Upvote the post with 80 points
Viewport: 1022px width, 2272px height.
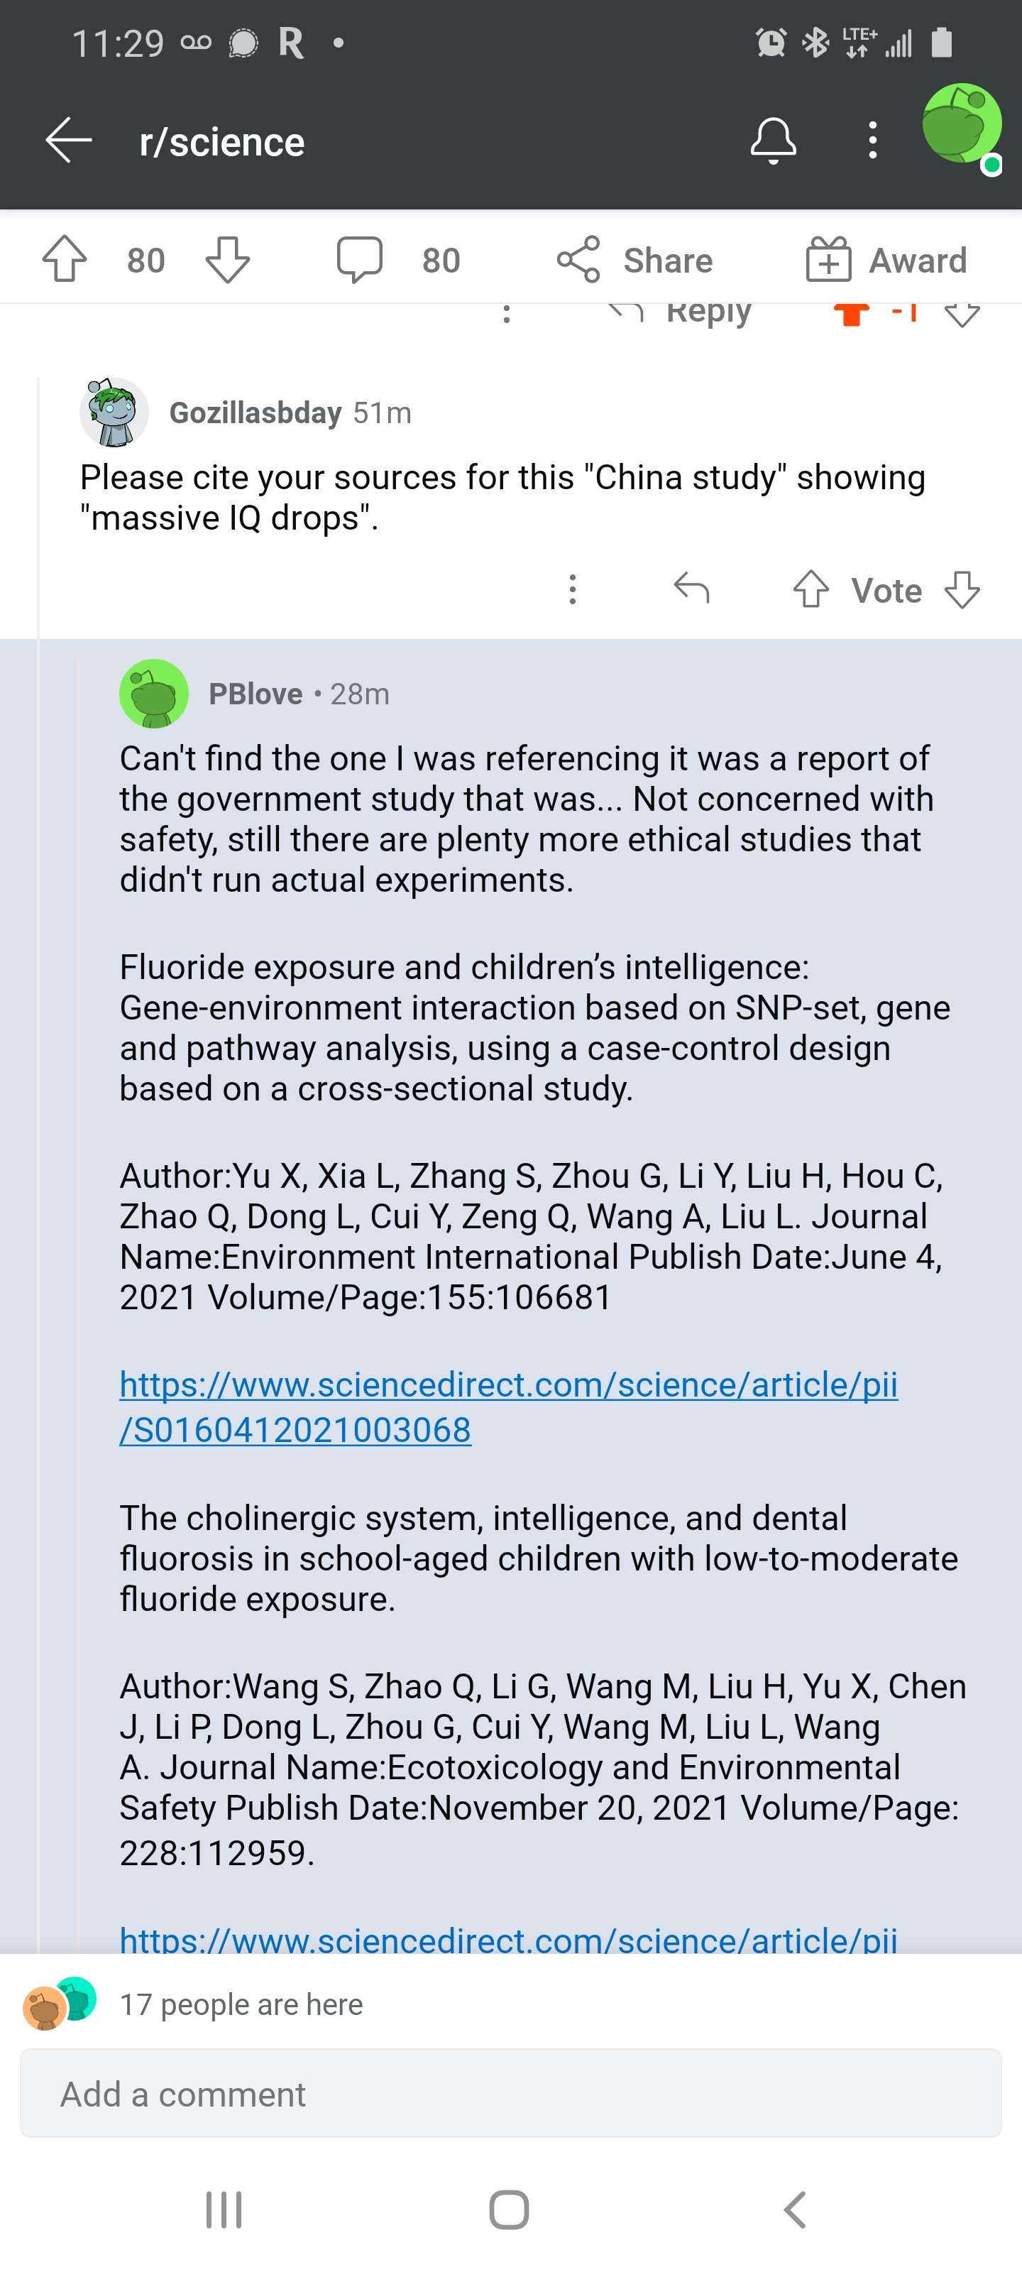tap(65, 260)
